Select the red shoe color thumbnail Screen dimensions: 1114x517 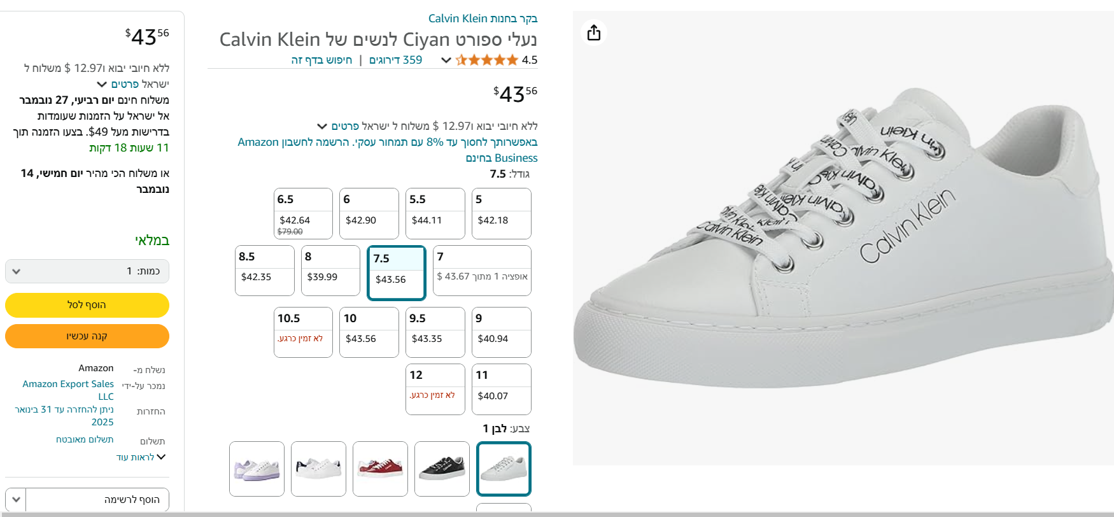(380, 469)
